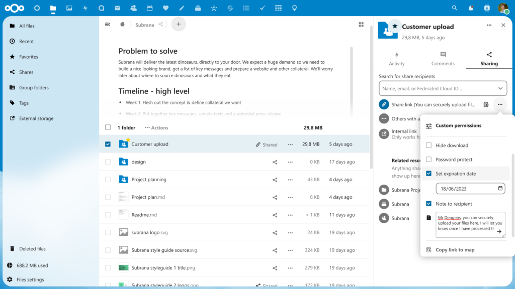Open the notifications bell
515x289 pixels.
469,8
